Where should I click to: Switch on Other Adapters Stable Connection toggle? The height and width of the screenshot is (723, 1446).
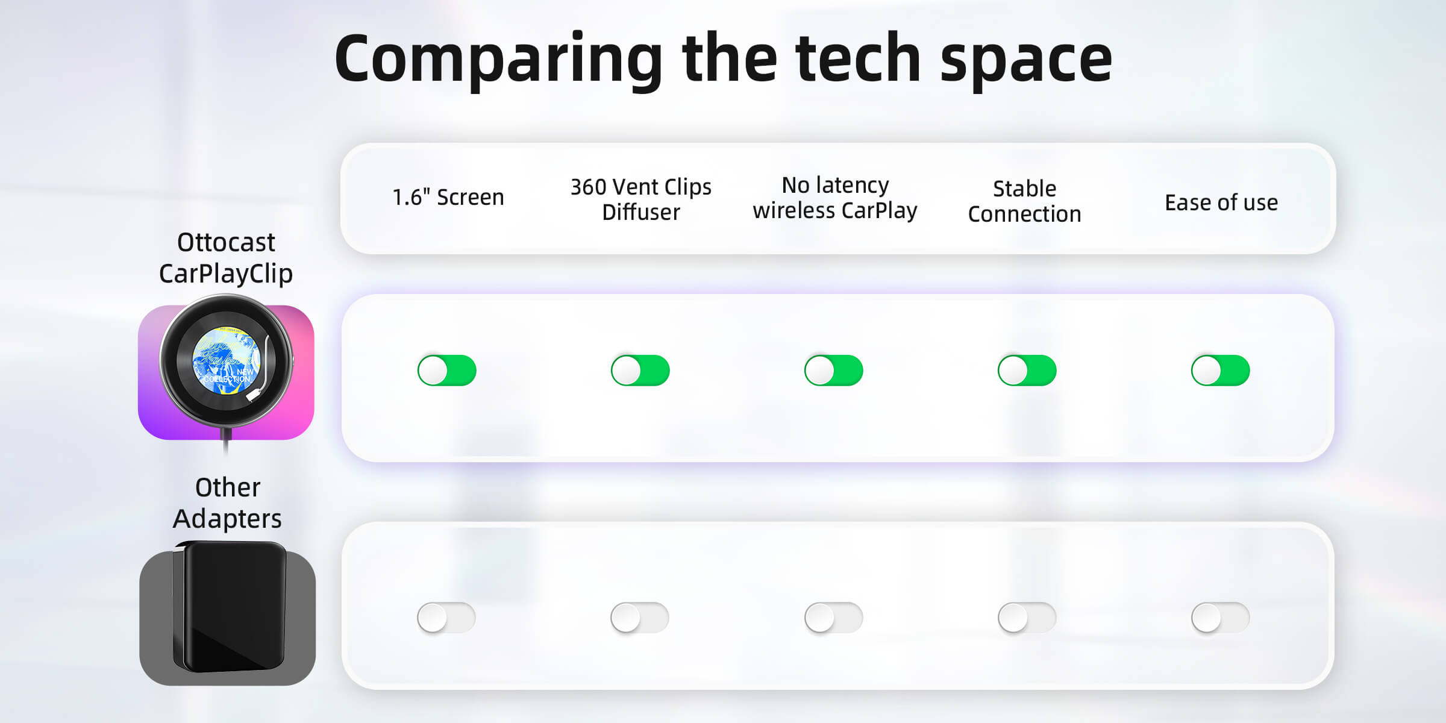[1027, 618]
